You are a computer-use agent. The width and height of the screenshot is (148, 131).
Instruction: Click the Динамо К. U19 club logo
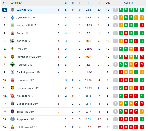13,18
